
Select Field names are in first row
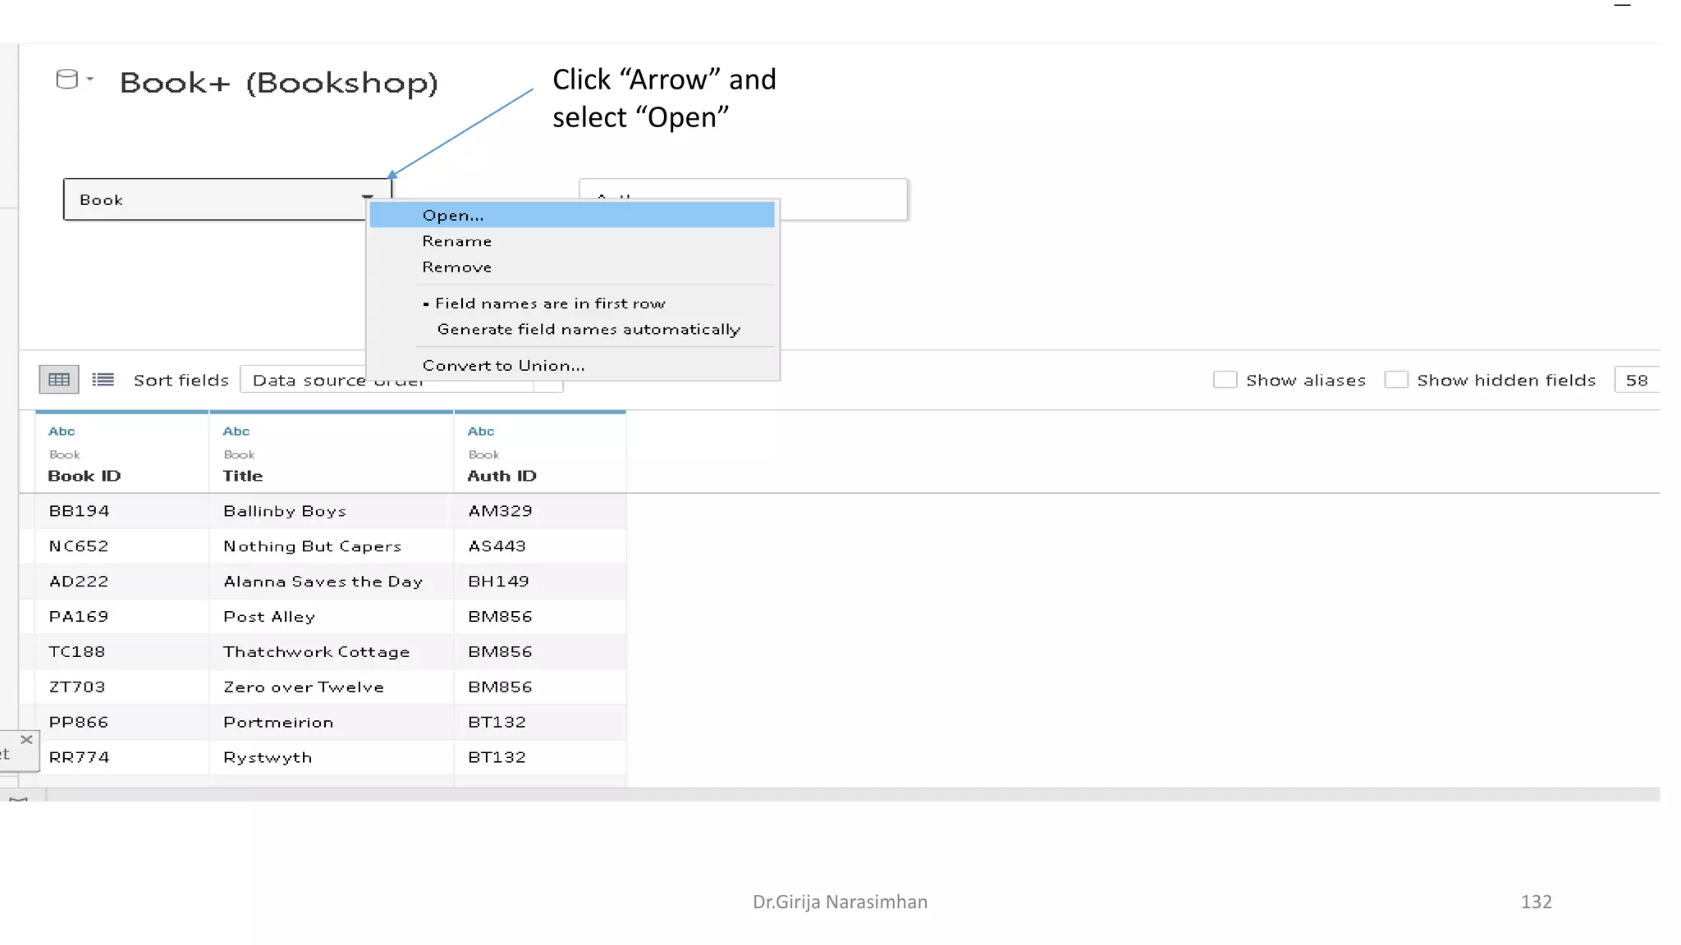[549, 304]
